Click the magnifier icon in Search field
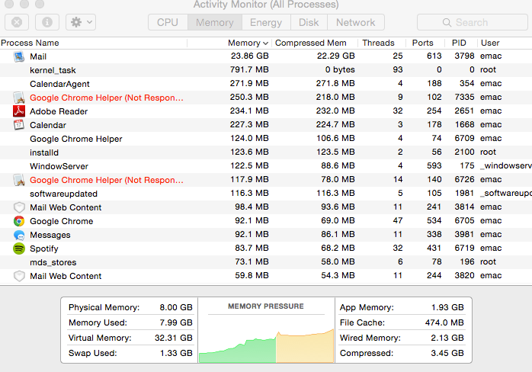The width and height of the screenshot is (532, 372). pos(447,22)
